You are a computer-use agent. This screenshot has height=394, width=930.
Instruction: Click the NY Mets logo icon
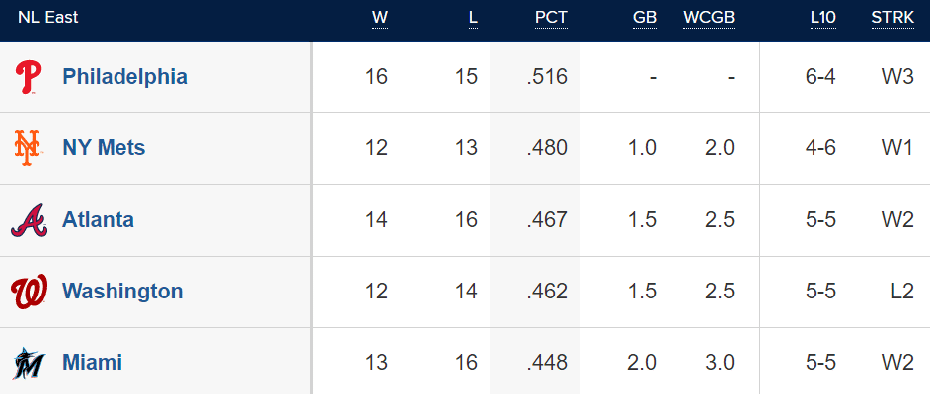click(x=27, y=148)
